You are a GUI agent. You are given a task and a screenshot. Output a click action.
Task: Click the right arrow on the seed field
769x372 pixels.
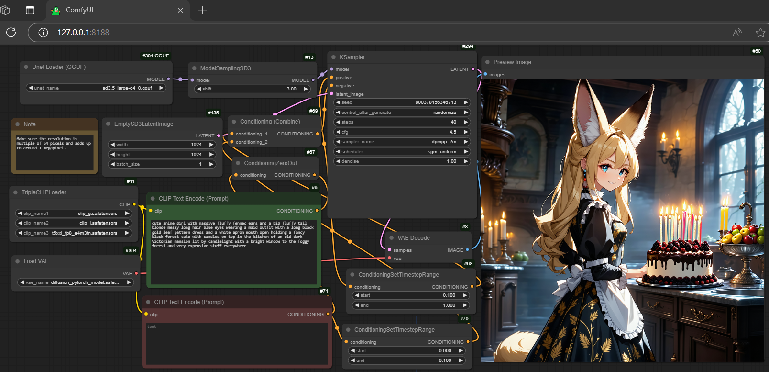[x=466, y=102]
